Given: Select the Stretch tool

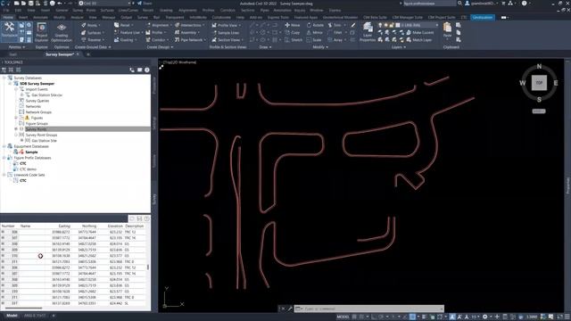Looking at the screenshot, I should click(x=294, y=39).
